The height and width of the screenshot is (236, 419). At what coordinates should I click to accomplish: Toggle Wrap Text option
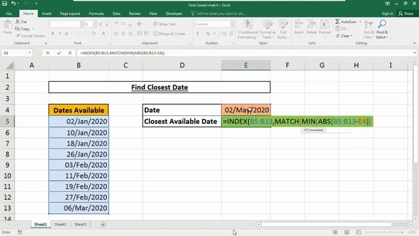[x=164, y=24]
